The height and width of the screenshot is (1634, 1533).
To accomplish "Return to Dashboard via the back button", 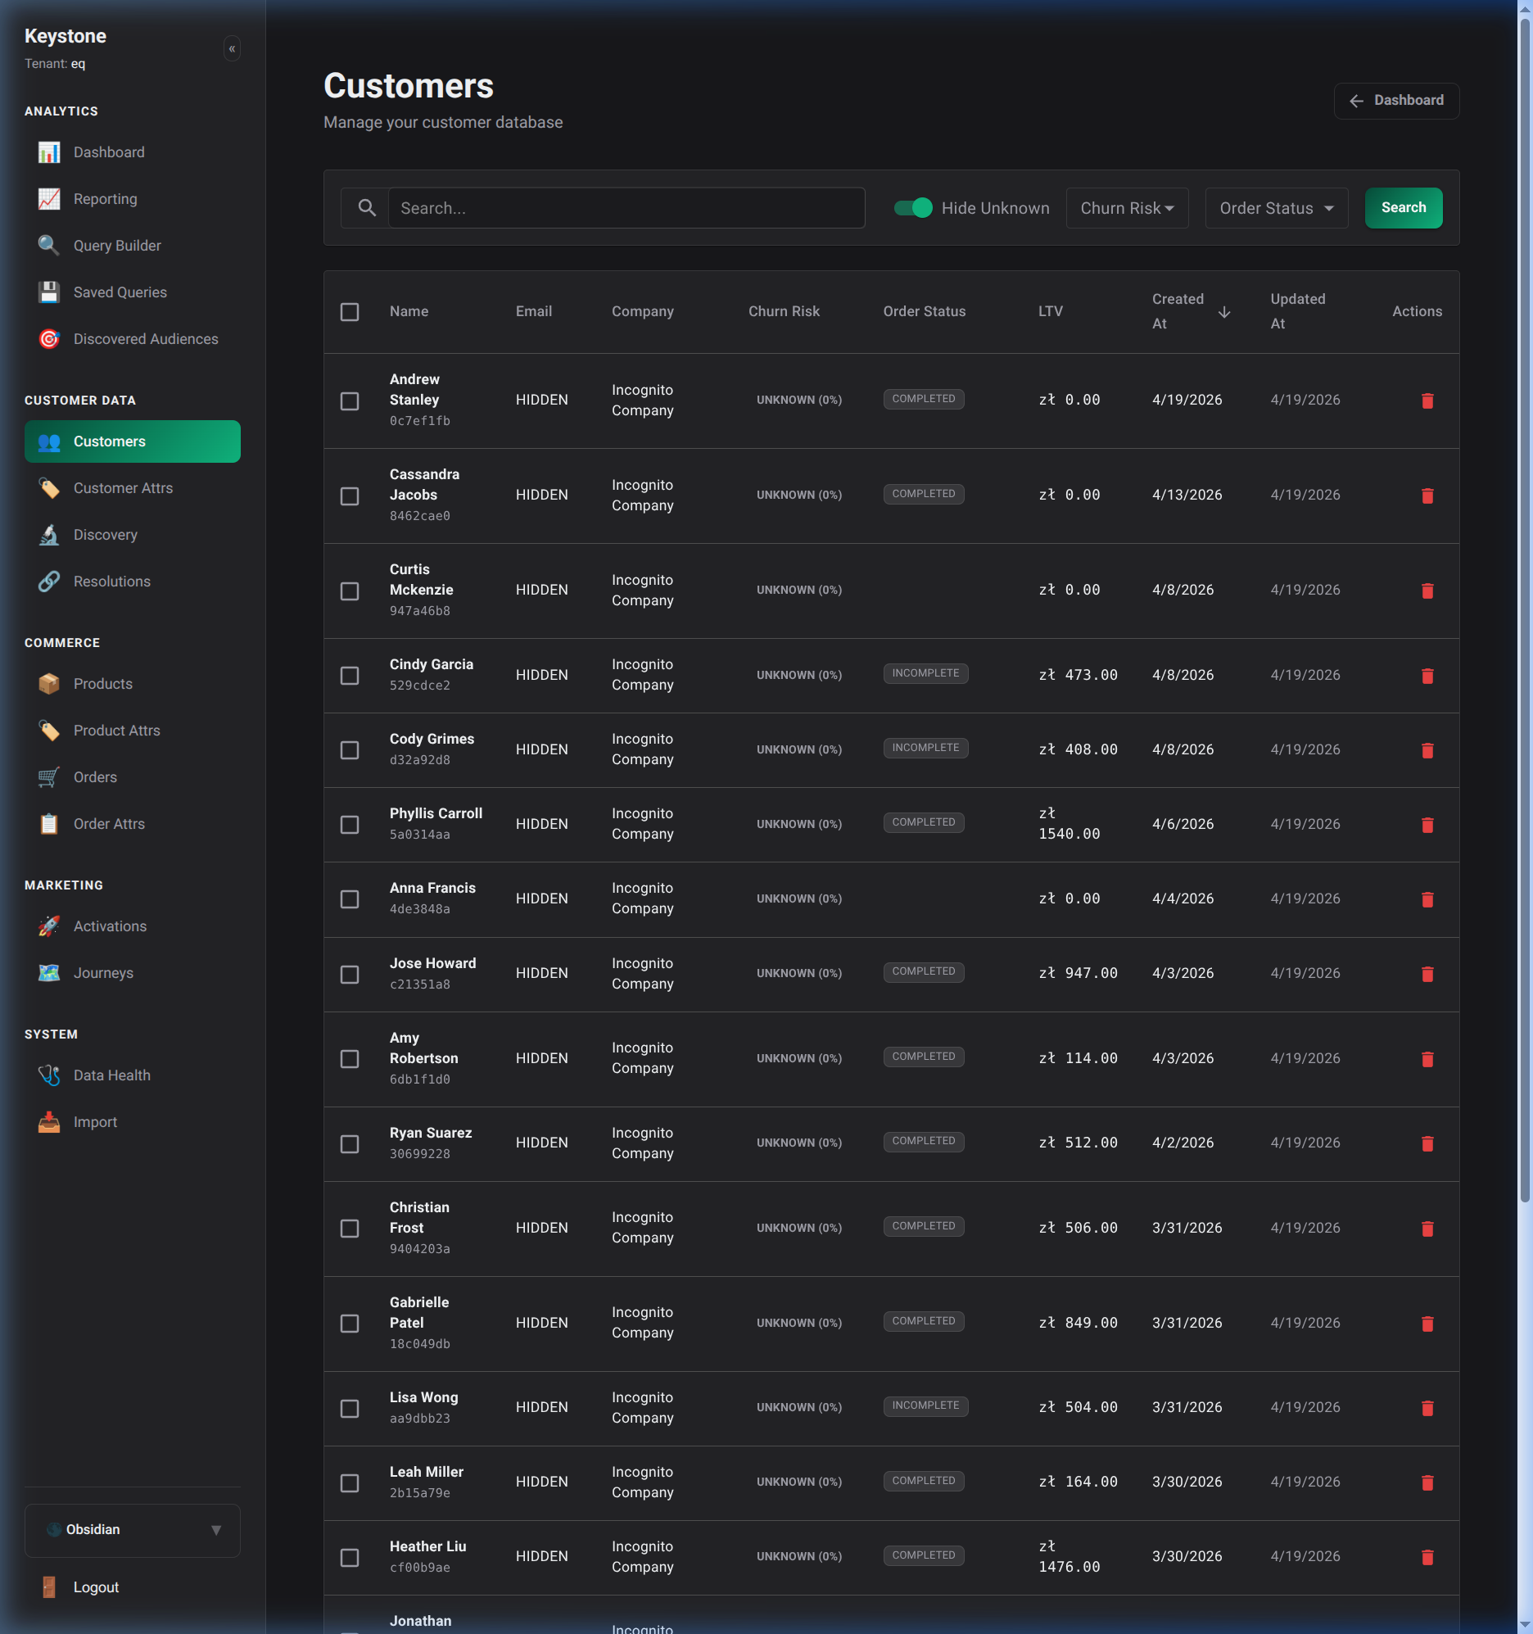I will click(1395, 100).
